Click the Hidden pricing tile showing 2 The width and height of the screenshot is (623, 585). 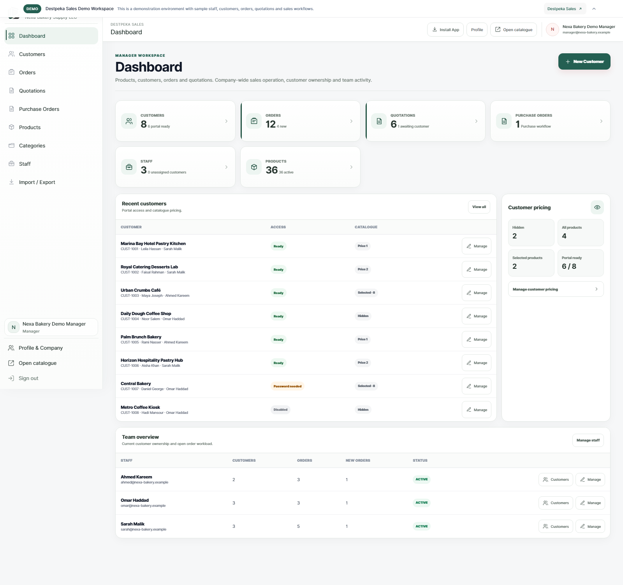531,233
